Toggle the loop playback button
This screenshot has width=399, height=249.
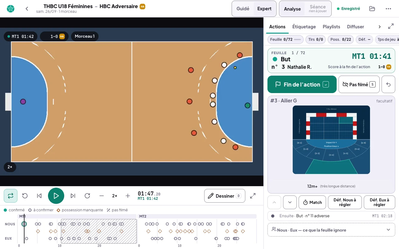pyautogui.click(x=11, y=196)
